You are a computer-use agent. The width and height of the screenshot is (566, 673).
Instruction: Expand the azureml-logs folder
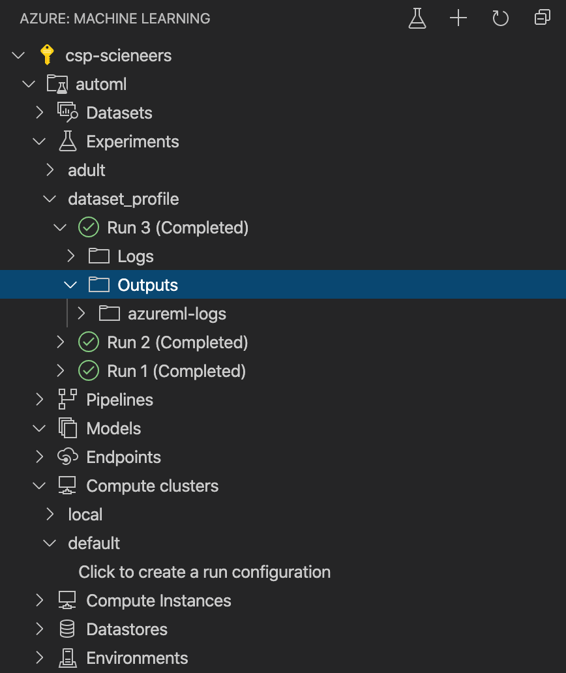(81, 313)
